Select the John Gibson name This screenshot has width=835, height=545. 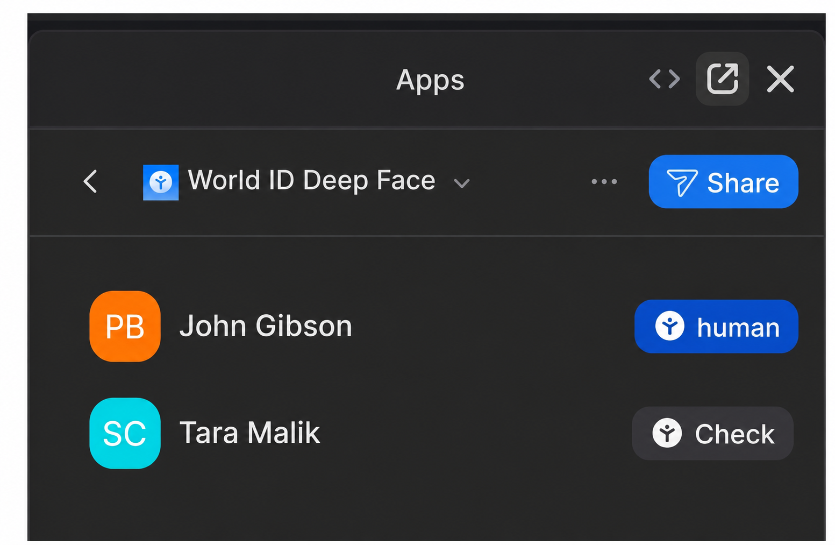(266, 326)
